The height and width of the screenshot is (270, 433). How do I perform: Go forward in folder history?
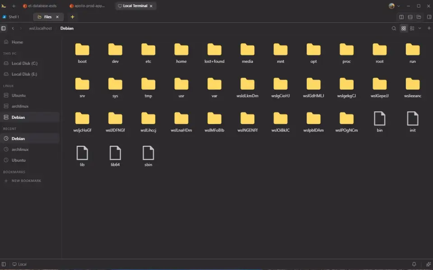click(x=21, y=28)
